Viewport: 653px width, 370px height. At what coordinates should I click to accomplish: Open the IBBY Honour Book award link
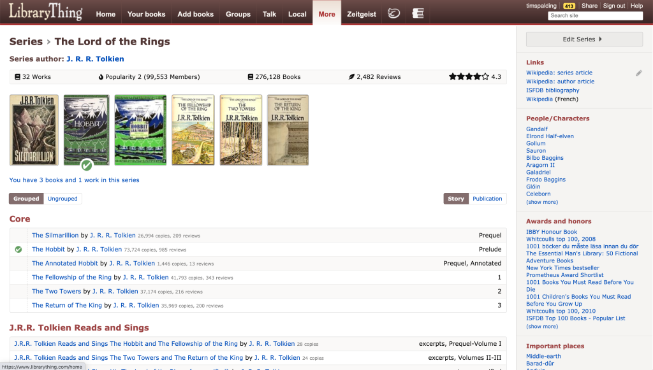tap(552, 232)
